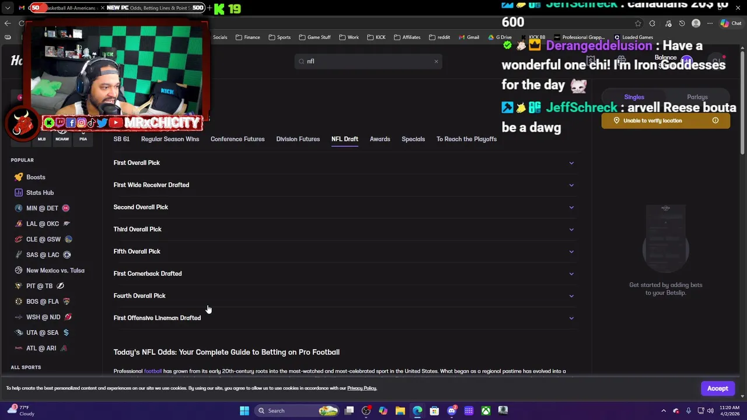Select the NFL Draft tab
Image resolution: width=747 pixels, height=420 pixels.
[345, 139]
